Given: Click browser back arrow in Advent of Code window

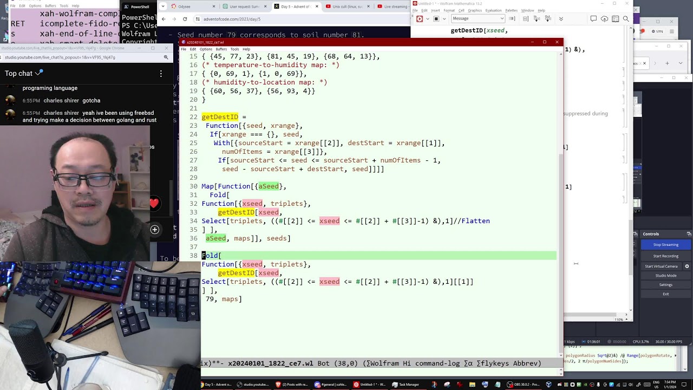Looking at the screenshot, I should [164, 19].
